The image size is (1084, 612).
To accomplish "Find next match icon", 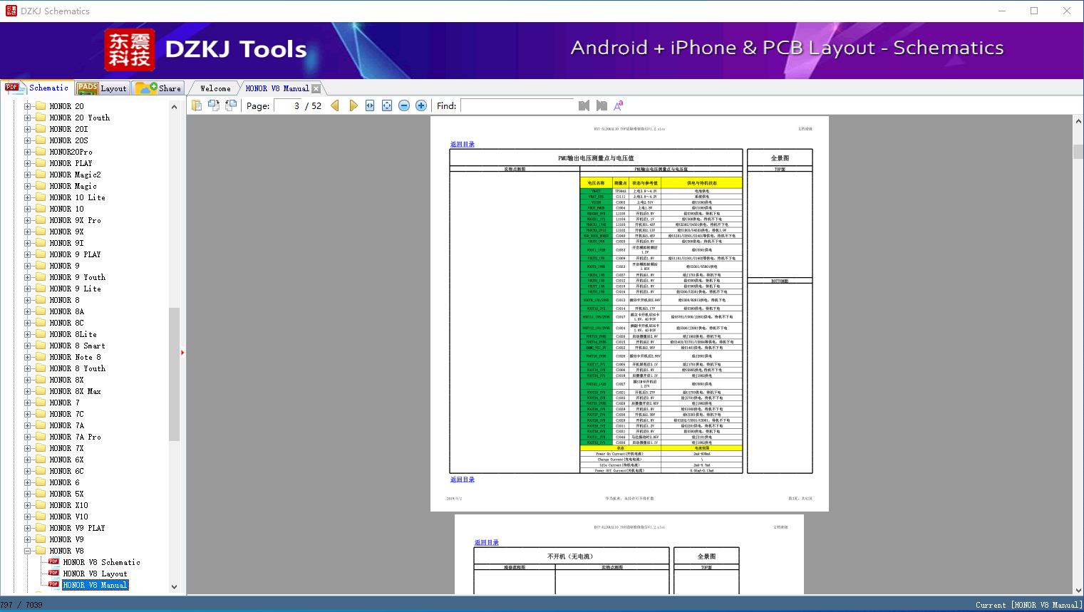I will click(x=602, y=105).
